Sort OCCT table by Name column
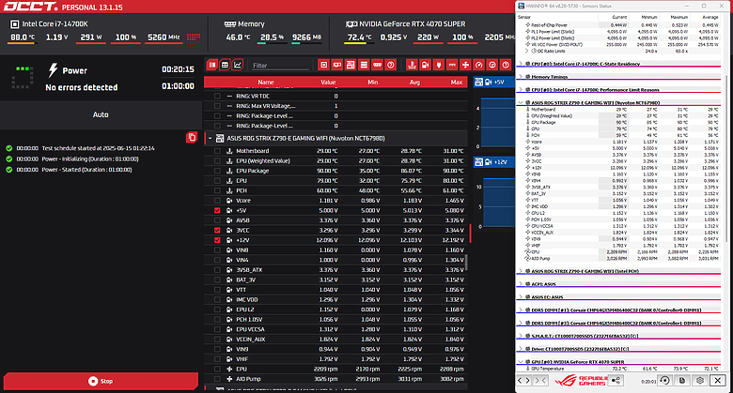The width and height of the screenshot is (733, 393). (266, 83)
